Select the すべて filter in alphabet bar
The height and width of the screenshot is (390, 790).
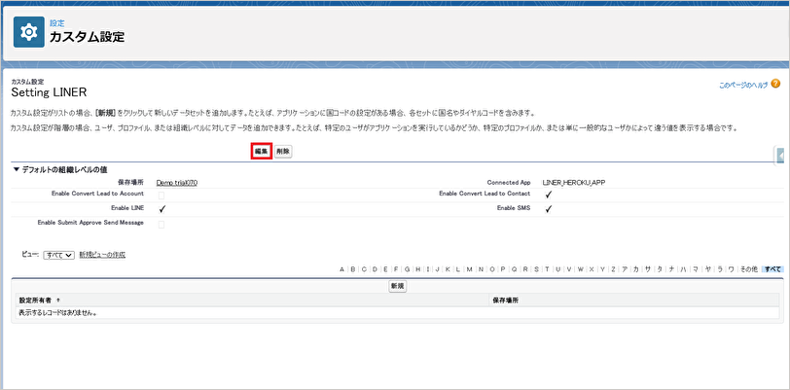coord(772,269)
